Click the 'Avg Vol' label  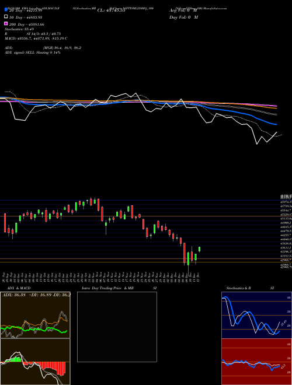click(x=183, y=10)
